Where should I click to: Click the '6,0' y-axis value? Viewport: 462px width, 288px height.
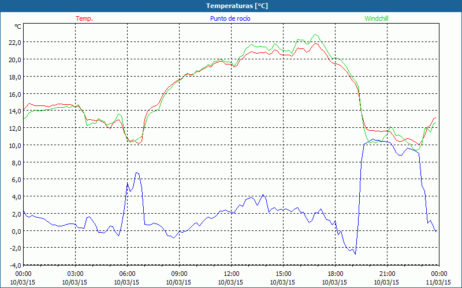[x=17, y=180]
